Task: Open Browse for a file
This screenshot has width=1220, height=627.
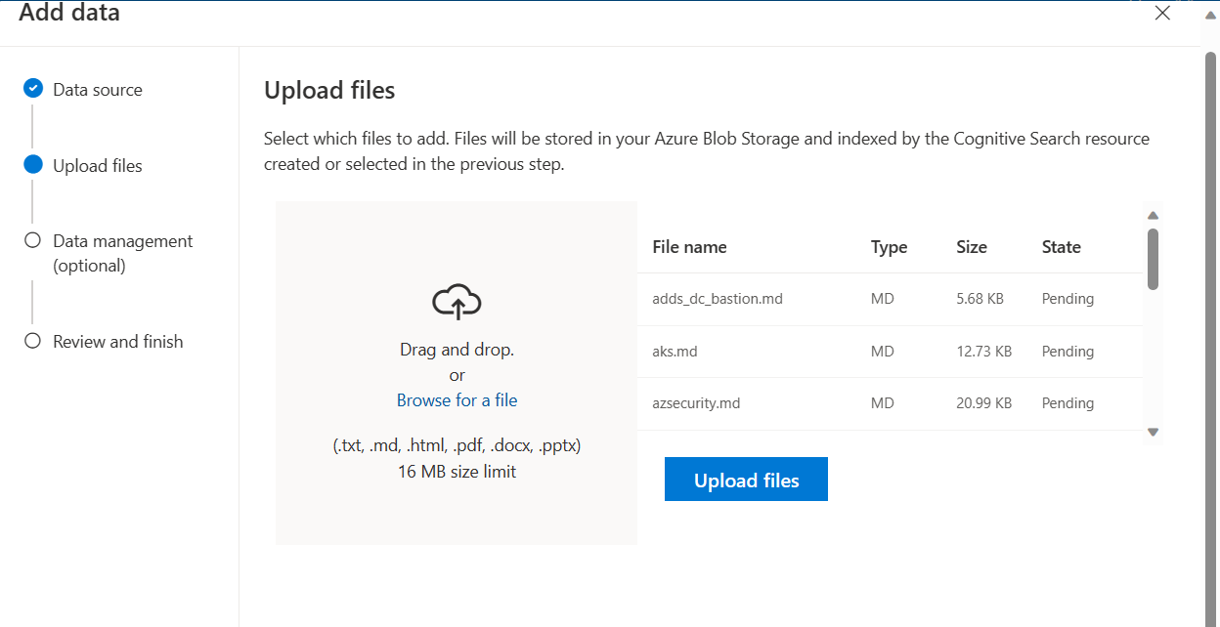Action: point(457,399)
